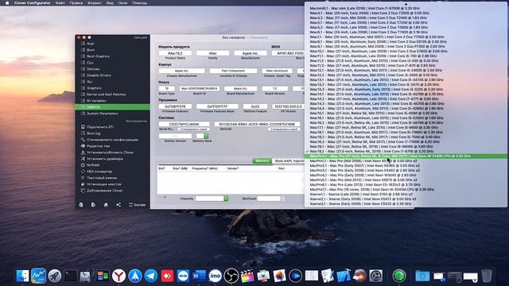
Task: Generate new SmUUID button
Action: pyautogui.click(x=284, y=129)
